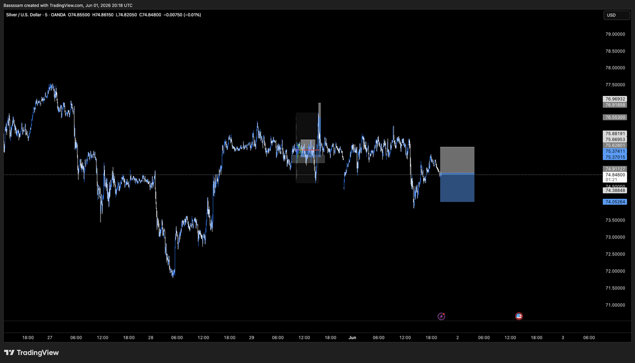Click the 74.91127 price label
The height and width of the screenshot is (363, 635).
click(x=615, y=169)
